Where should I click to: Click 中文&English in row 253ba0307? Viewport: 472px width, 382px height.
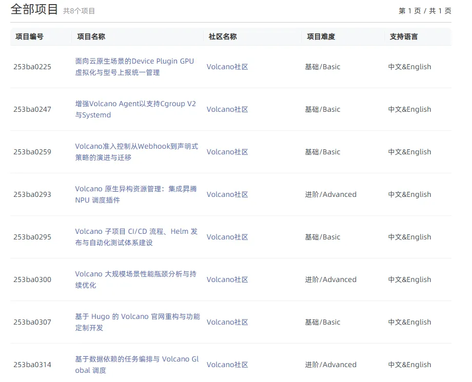[x=409, y=322]
